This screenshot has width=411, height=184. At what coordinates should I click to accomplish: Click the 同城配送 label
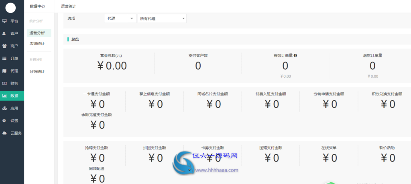pos(97,168)
